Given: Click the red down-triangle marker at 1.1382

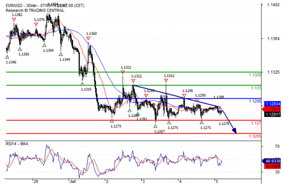Looking at the screenshot, I should pyautogui.click(x=14, y=19).
